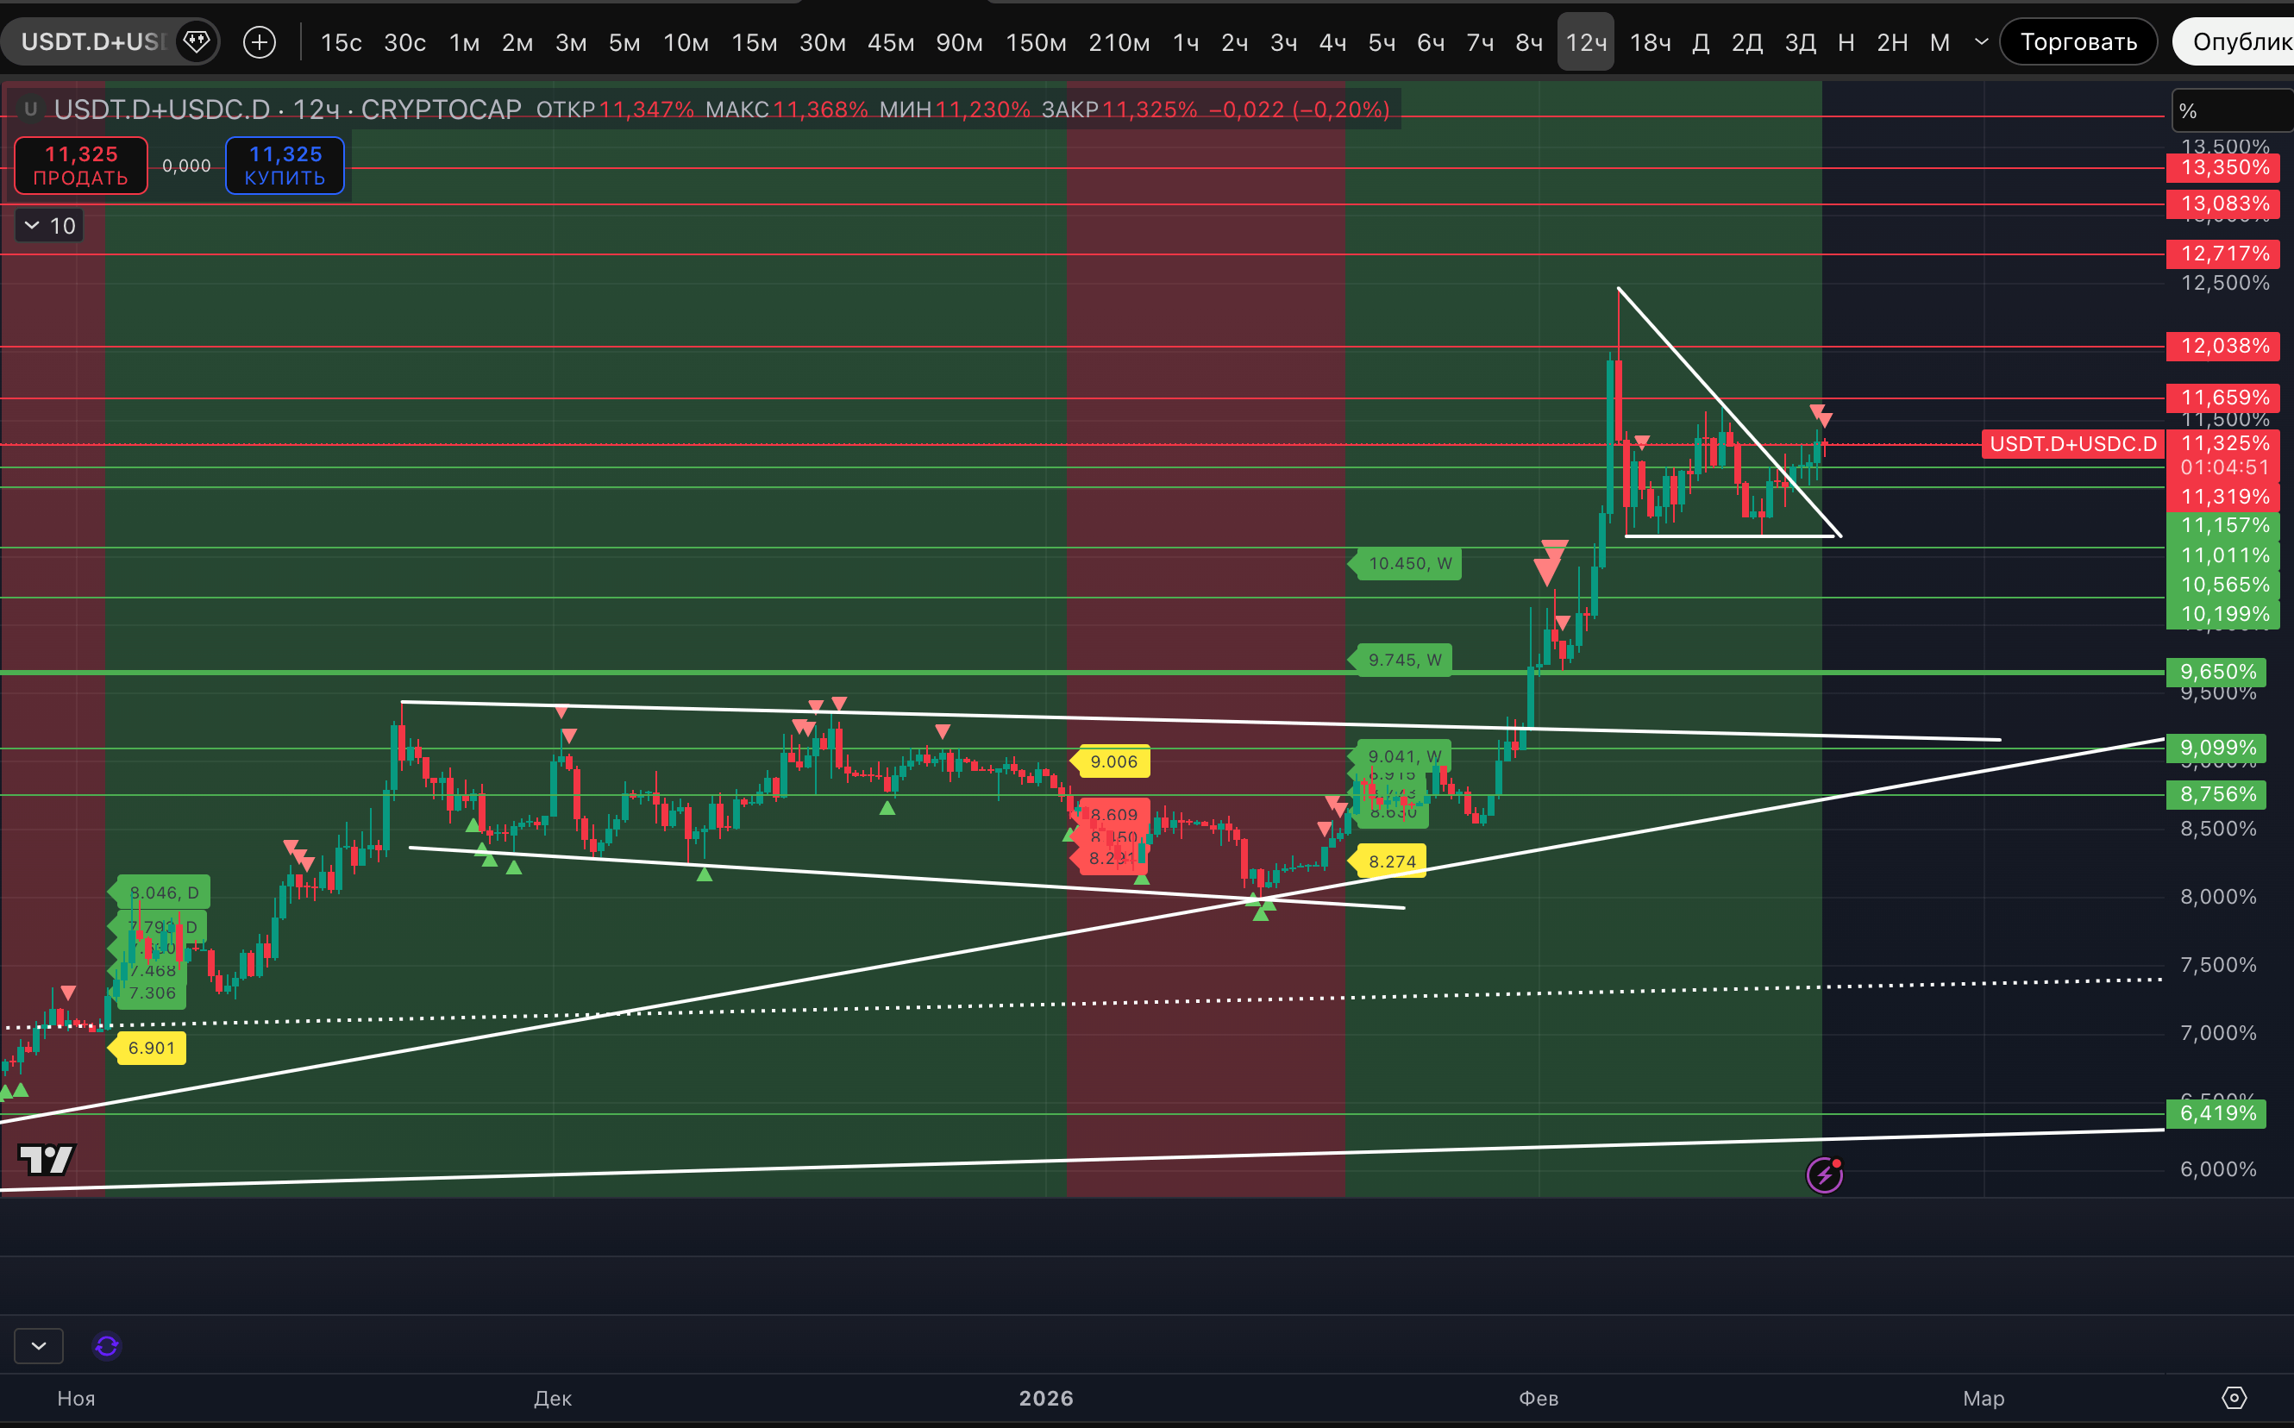
Task: Select the 15м interval tab
Action: (754, 42)
